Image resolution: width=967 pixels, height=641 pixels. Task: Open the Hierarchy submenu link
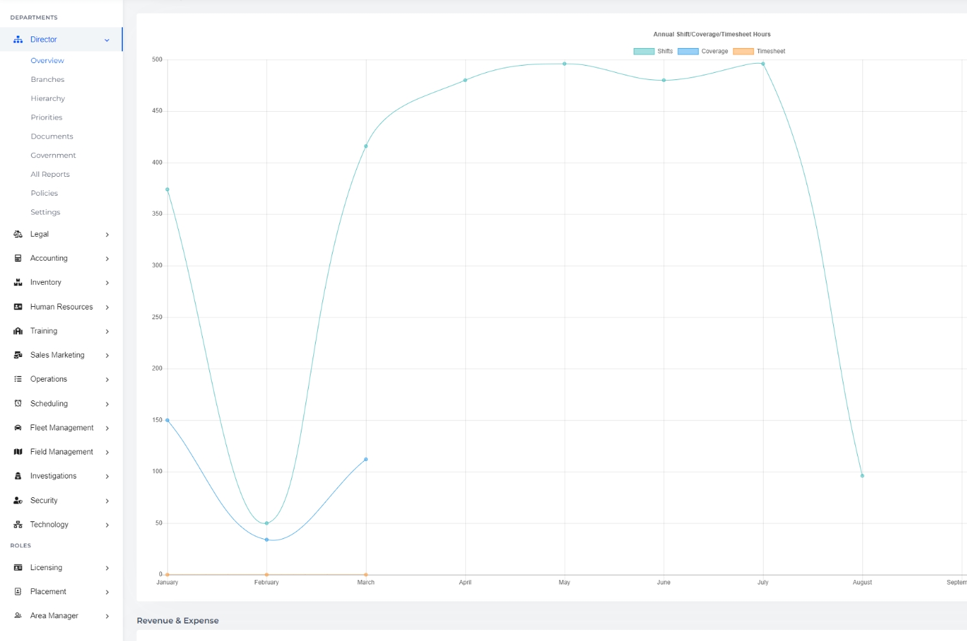(47, 98)
